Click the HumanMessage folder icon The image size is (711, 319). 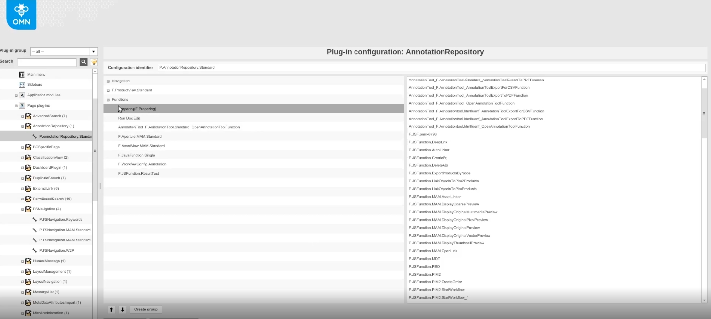coord(28,261)
